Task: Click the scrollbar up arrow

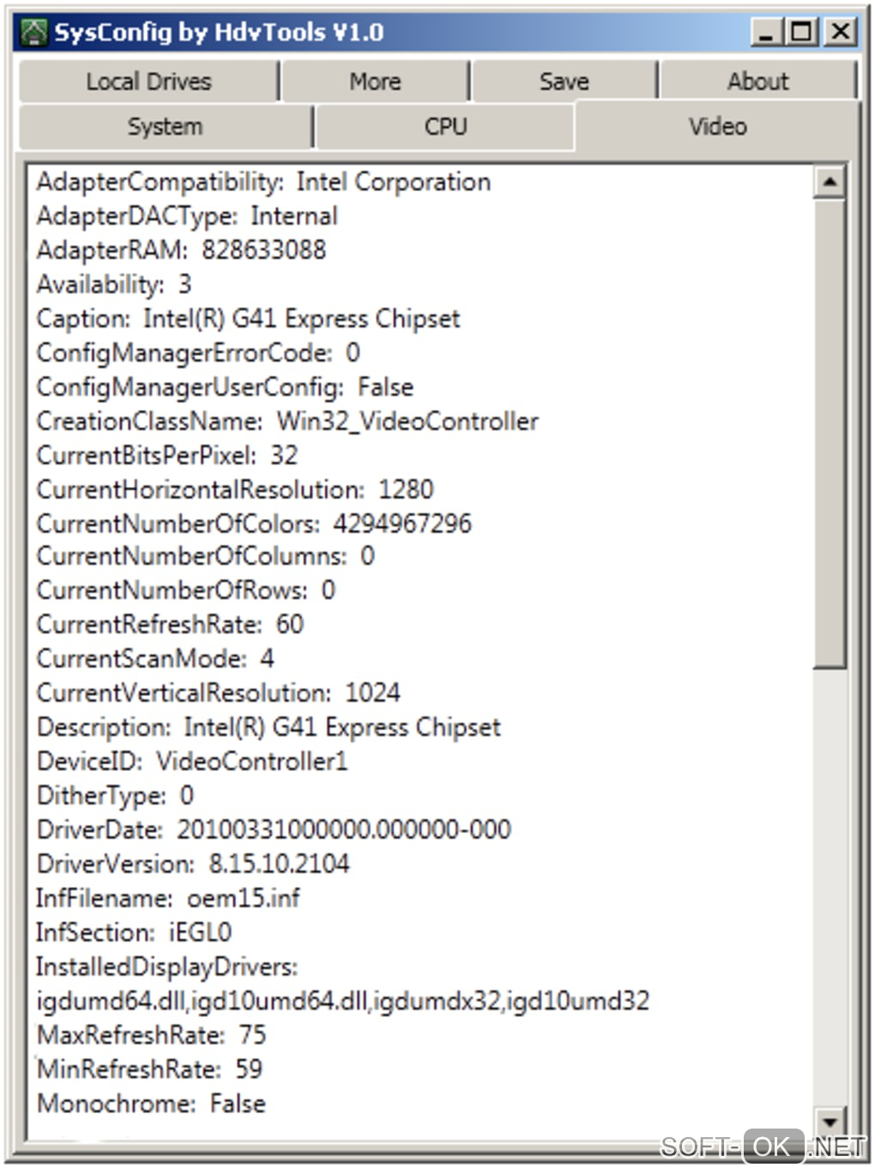Action: pos(829,182)
